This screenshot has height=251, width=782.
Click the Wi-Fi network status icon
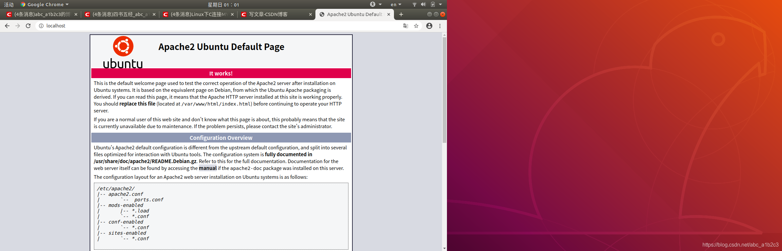(414, 5)
